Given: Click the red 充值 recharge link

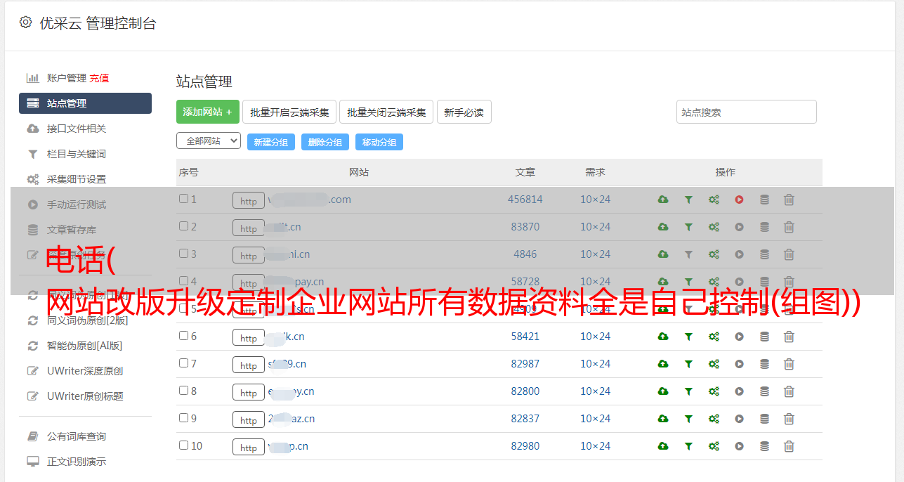Looking at the screenshot, I should click(x=99, y=78).
